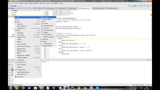The height and width of the screenshot is (90, 160).
Task: Switch to the SimpleForm.form editor tab
Action: tap(99, 8)
